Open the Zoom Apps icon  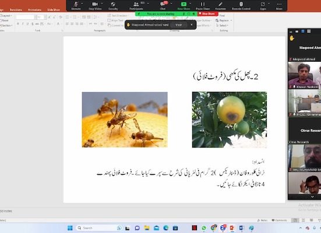click(x=263, y=4)
